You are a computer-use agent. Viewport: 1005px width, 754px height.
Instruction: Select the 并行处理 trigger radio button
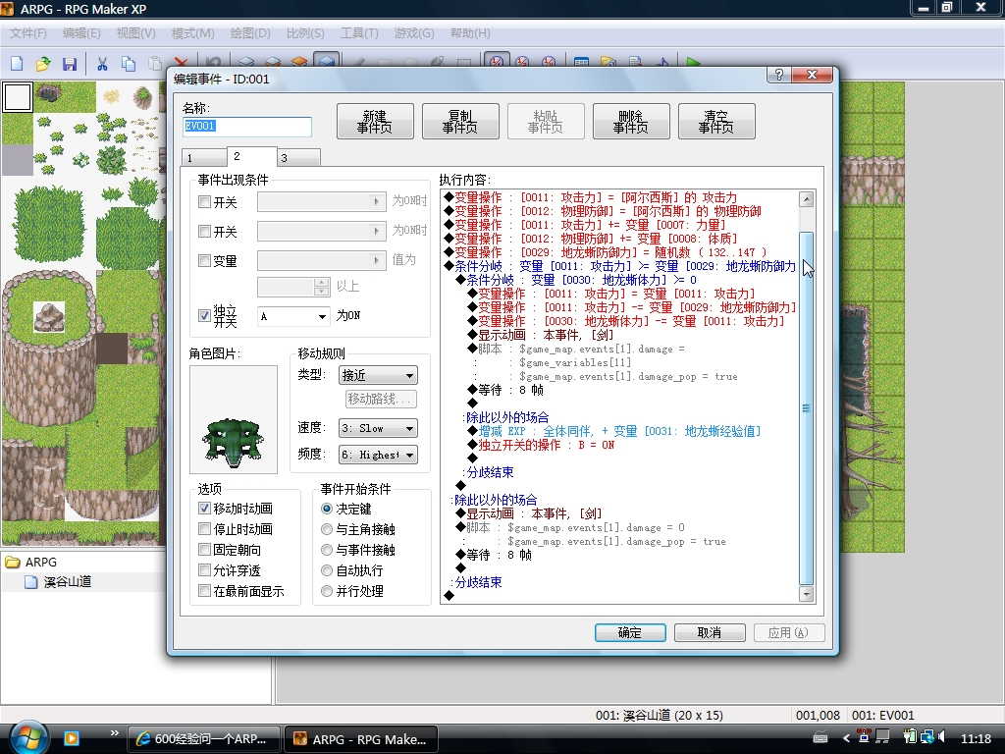click(x=327, y=591)
